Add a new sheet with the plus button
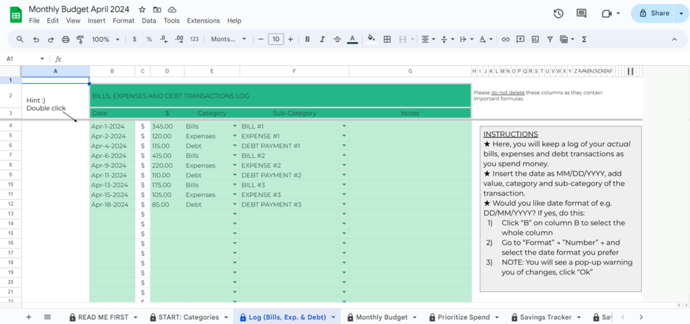The width and height of the screenshot is (690, 324). tap(29, 317)
